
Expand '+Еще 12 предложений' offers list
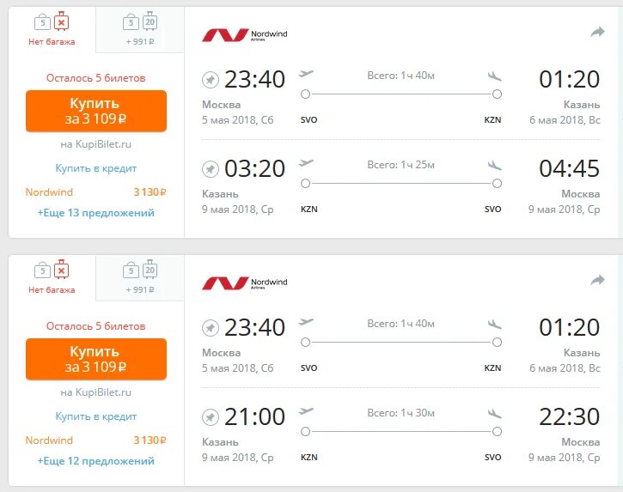coord(95,461)
